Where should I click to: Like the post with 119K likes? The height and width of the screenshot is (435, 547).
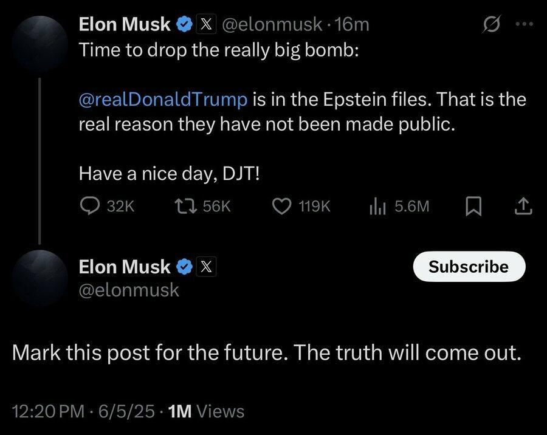[281, 207]
